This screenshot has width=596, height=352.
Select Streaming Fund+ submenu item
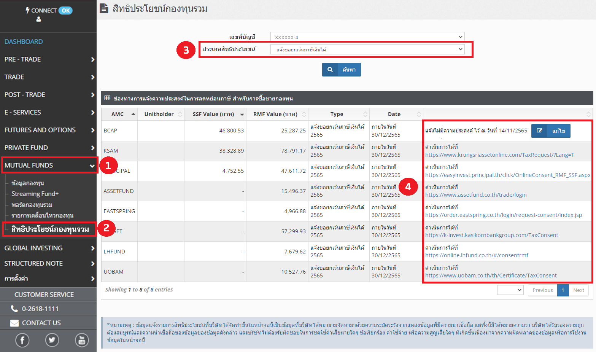(35, 194)
